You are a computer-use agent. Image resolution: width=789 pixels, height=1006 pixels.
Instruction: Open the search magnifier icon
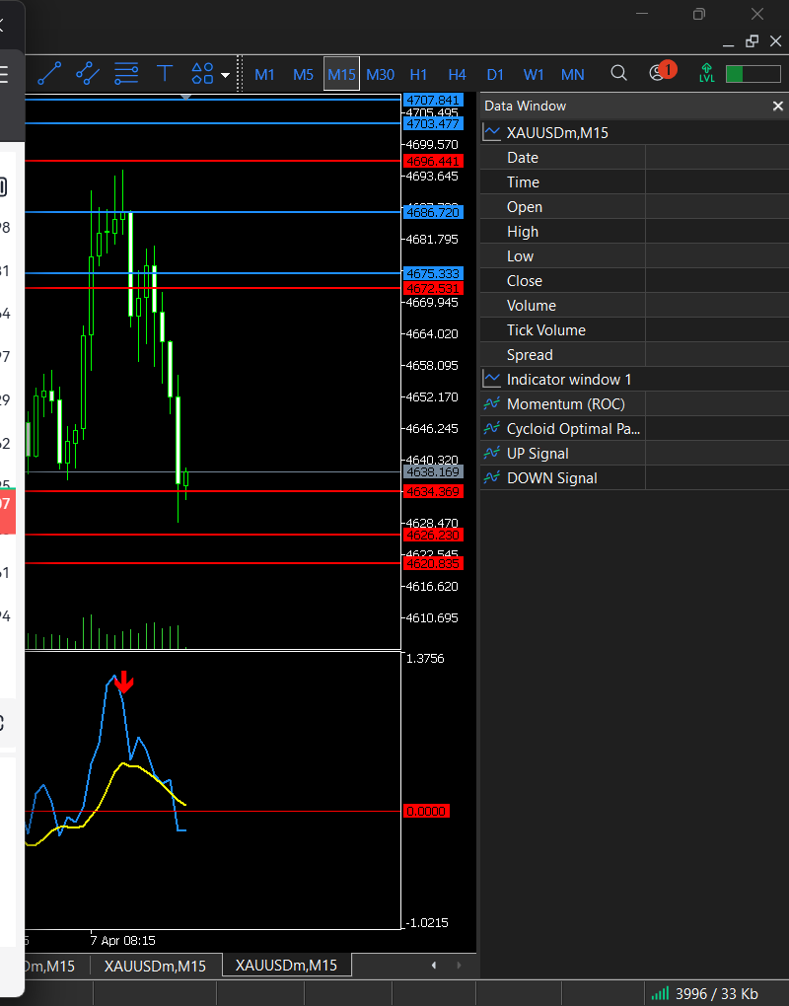tap(618, 73)
